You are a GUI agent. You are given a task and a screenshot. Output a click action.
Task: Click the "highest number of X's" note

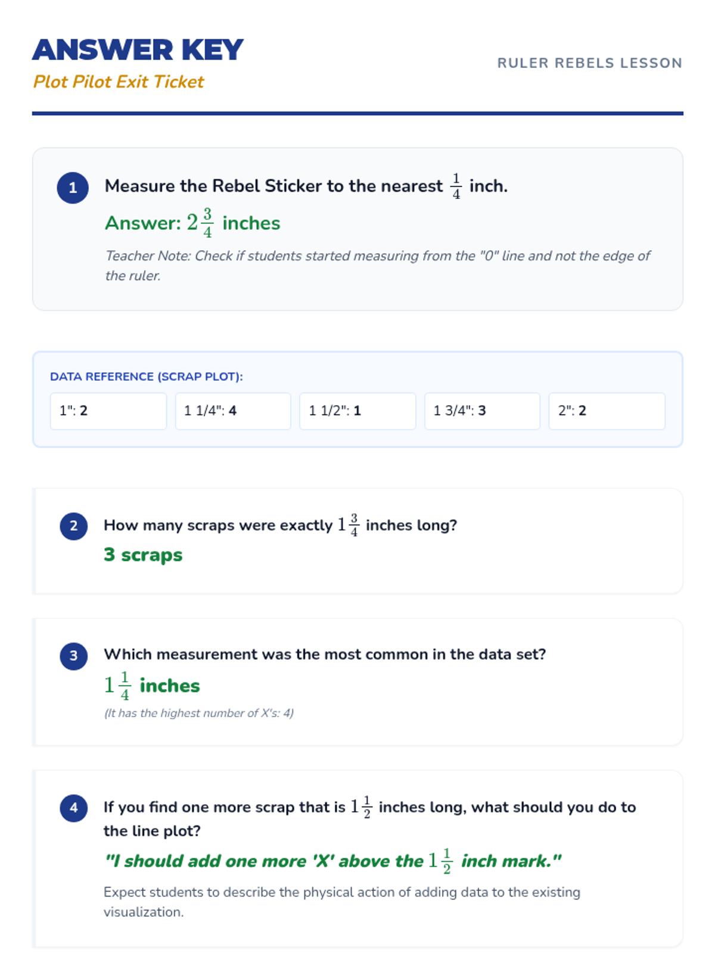coord(199,713)
